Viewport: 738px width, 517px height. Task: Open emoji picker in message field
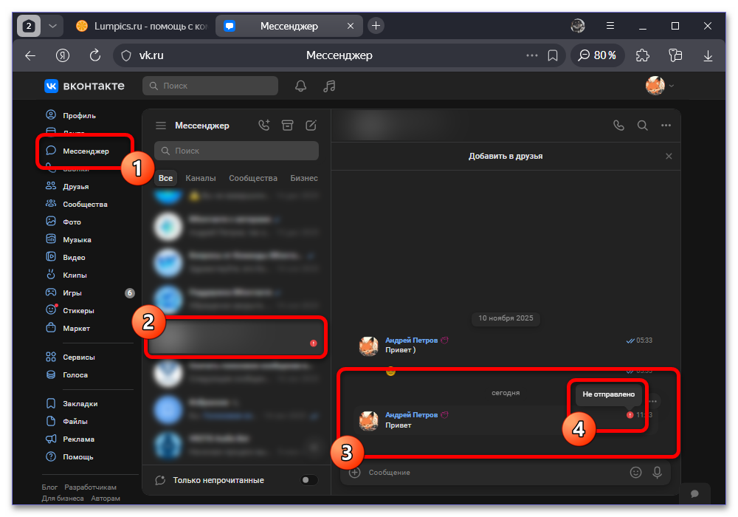click(635, 472)
